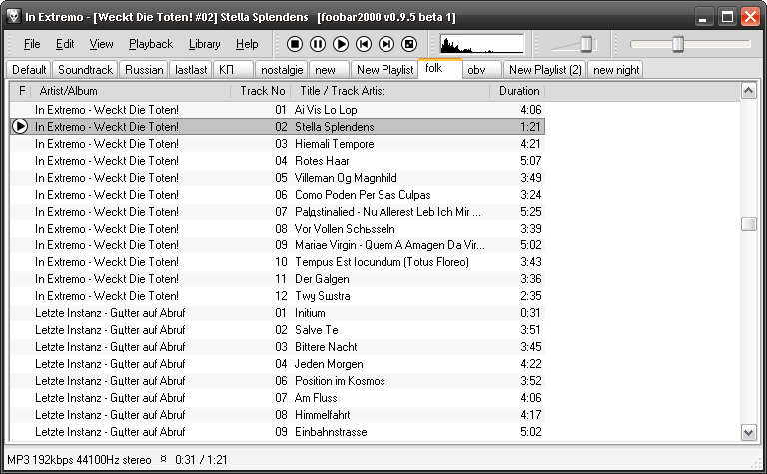The image size is (767, 474).
Task: Sort by Title / Track Artist header
Action: [390, 91]
